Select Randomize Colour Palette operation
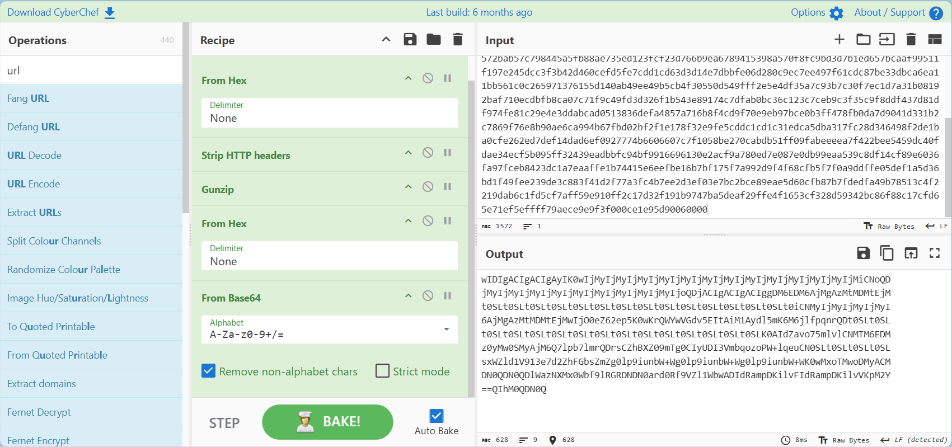Screen dimensions: 952x447 91,270
